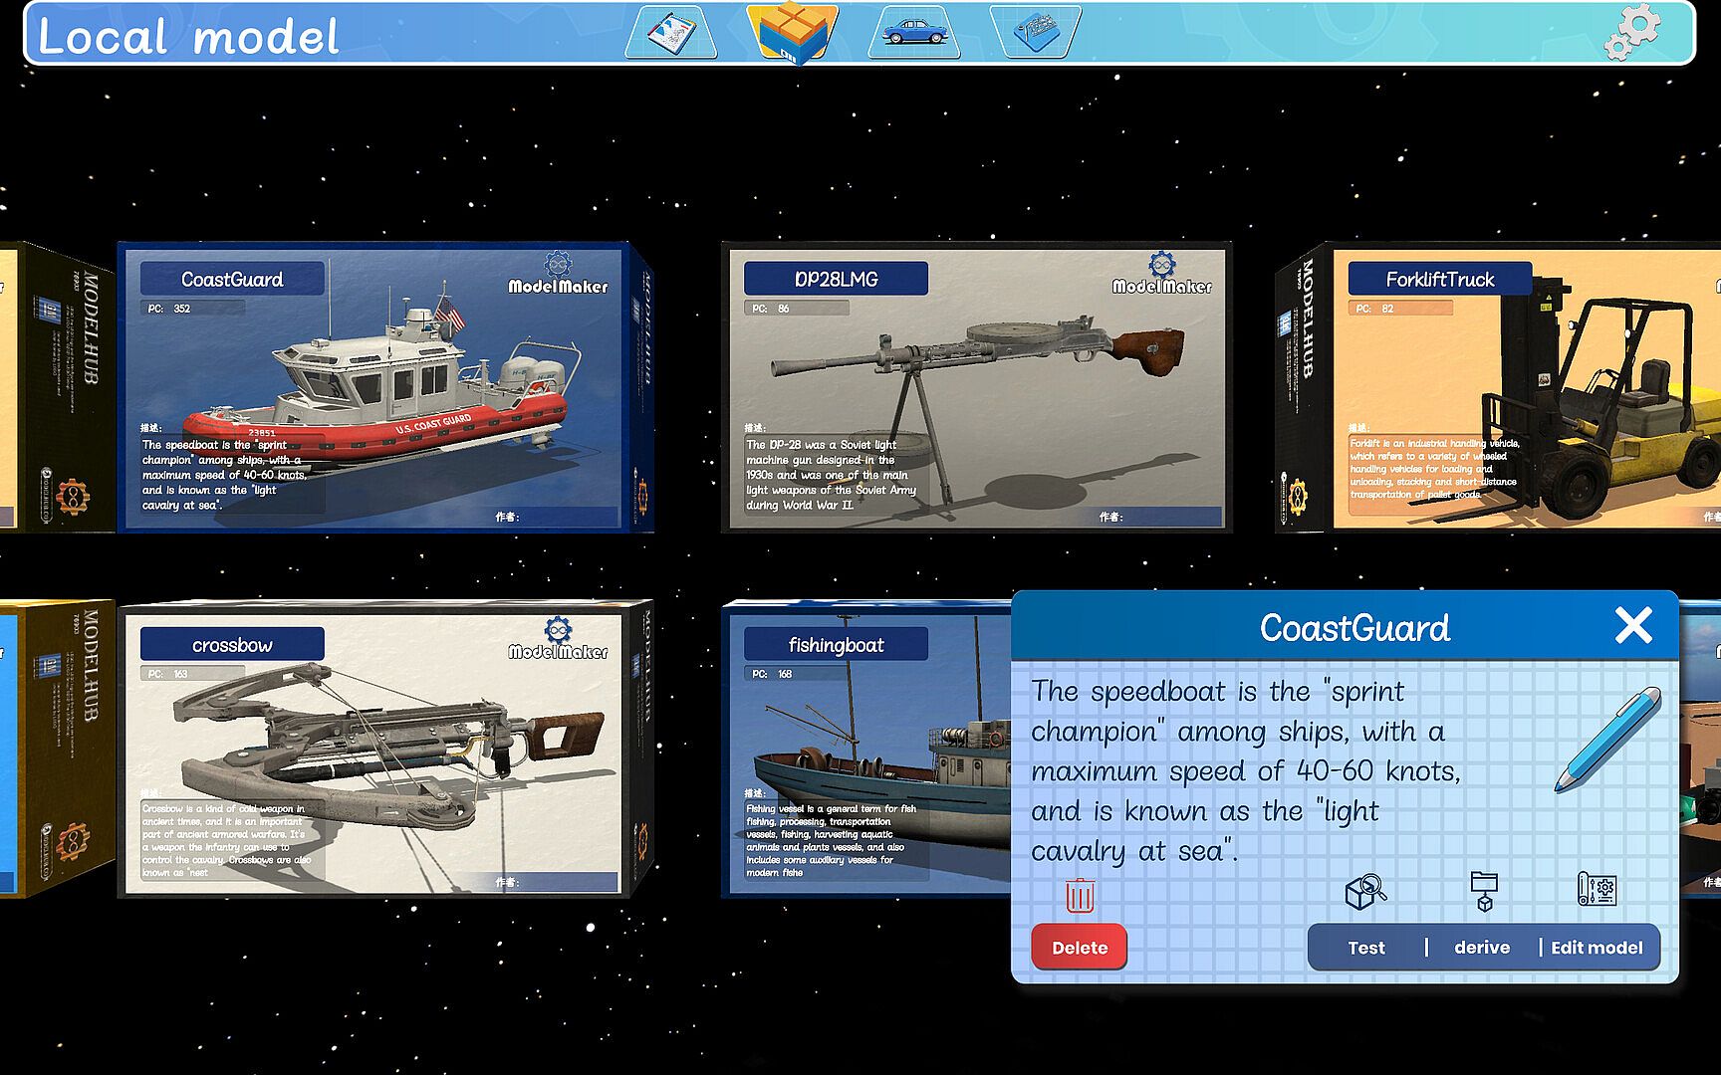Click the DP28LMG title label
Screen dimensions: 1721x1075
pyautogui.click(x=837, y=279)
